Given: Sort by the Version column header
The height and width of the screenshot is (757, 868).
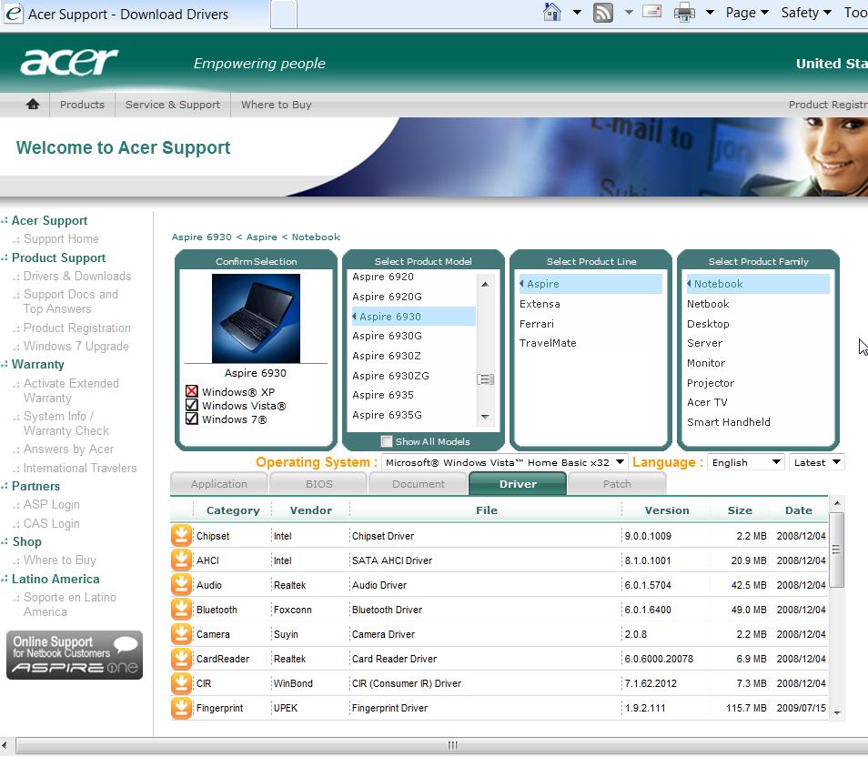Looking at the screenshot, I should [x=667, y=510].
